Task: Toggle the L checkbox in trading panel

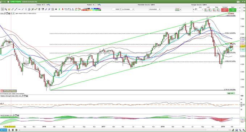Action: pos(238,11)
